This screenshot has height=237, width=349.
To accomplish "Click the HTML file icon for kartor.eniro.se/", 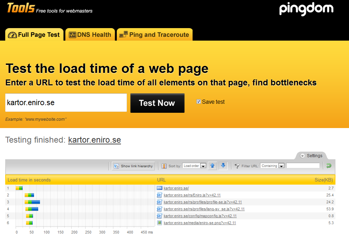I will [159, 188].
